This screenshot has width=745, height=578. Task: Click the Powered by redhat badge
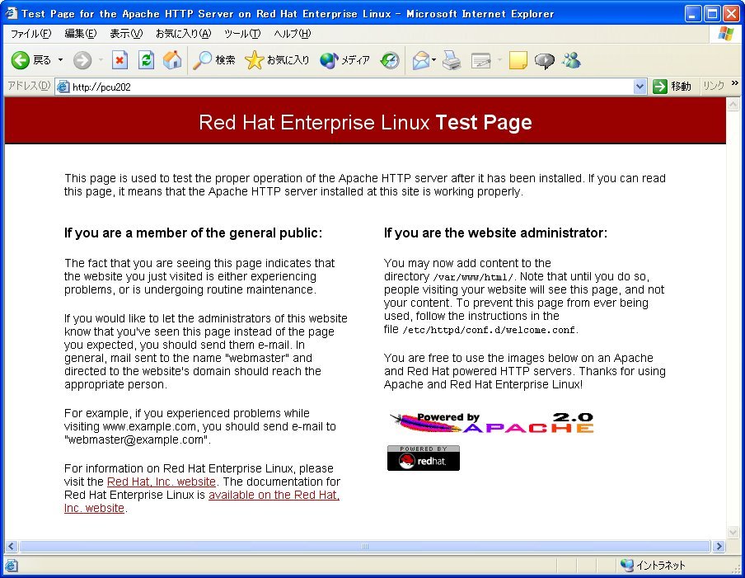coord(424,458)
